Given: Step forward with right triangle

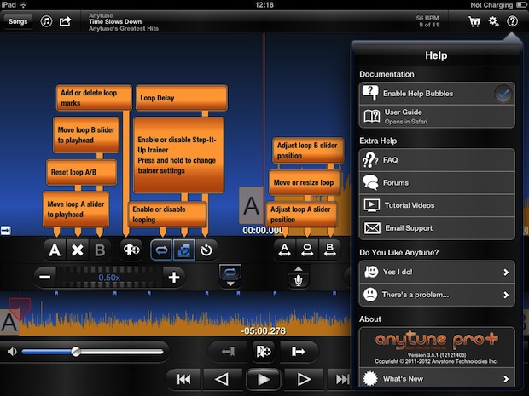Looking at the screenshot, I should coord(304,380).
